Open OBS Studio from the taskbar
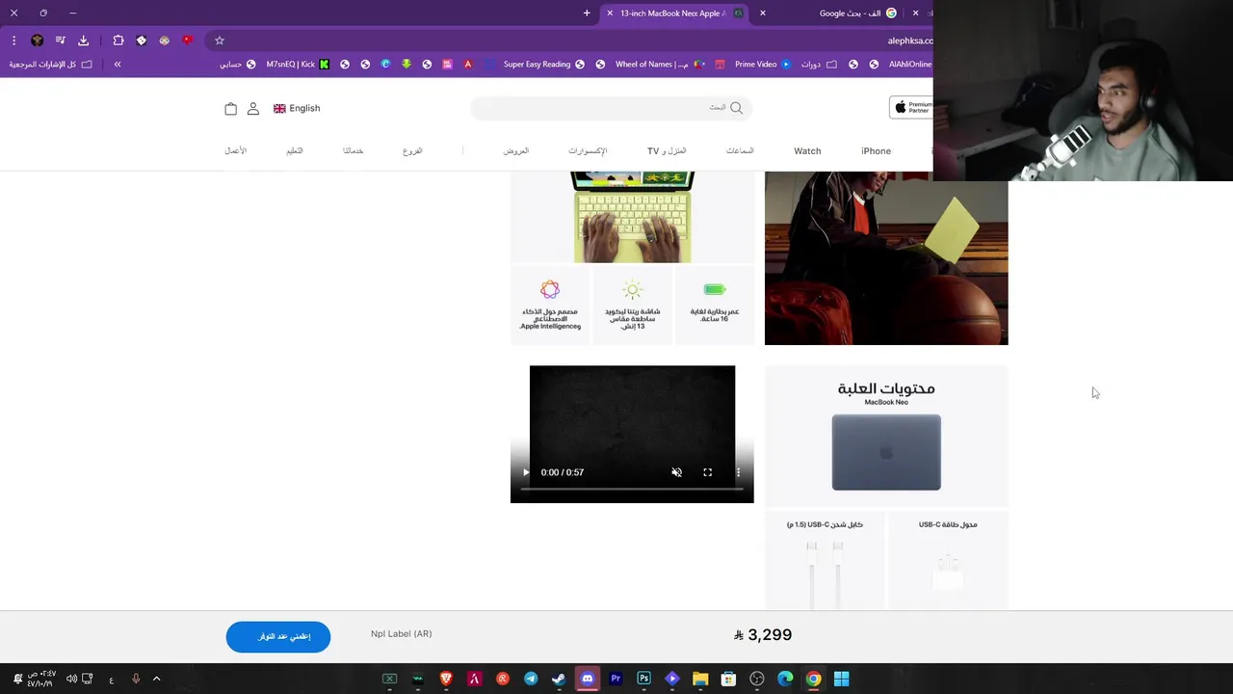 [757, 679]
